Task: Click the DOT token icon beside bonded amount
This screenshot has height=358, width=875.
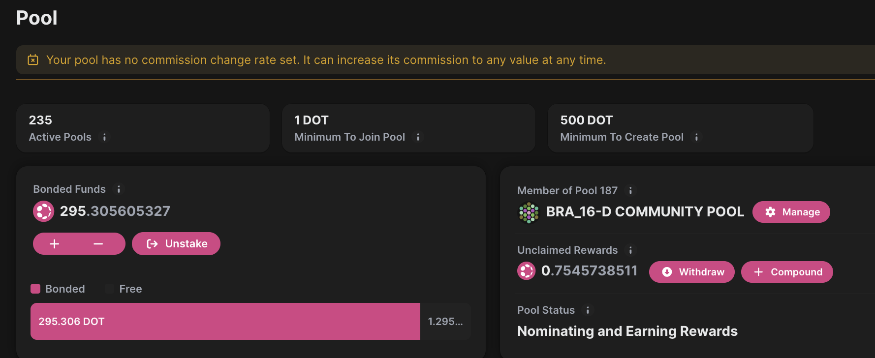Action: pos(43,211)
